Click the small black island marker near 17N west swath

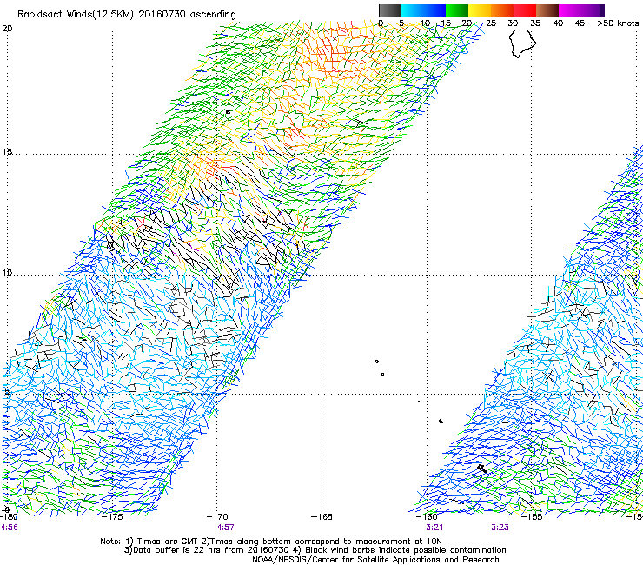coord(228,111)
